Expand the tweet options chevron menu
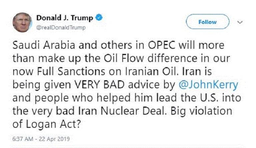The height and width of the screenshot is (148, 256). (x=240, y=22)
